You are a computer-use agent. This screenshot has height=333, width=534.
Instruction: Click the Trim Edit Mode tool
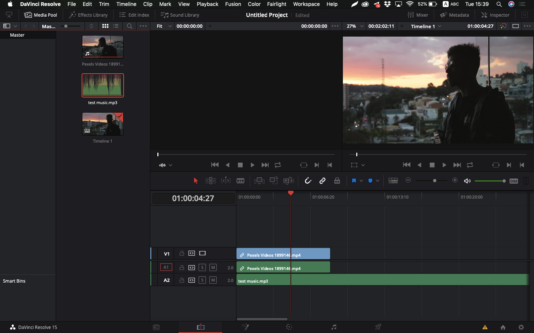point(211,181)
